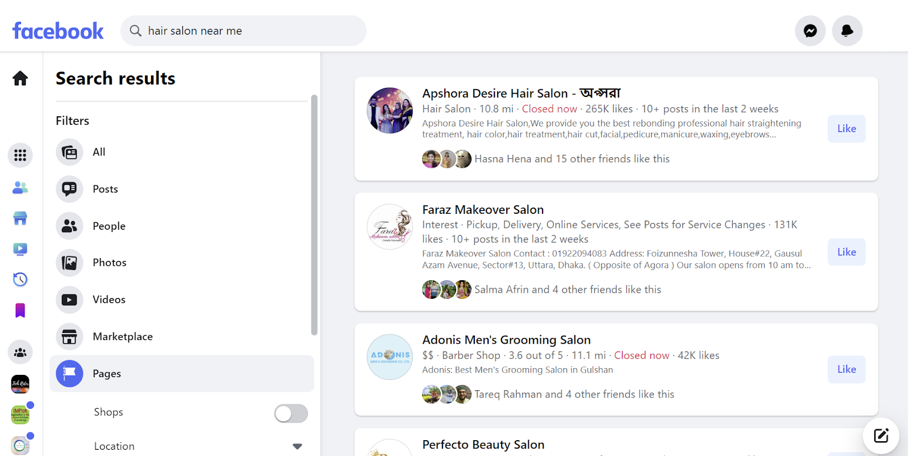
Task: Open Messenger from the top bar
Action: tap(810, 31)
